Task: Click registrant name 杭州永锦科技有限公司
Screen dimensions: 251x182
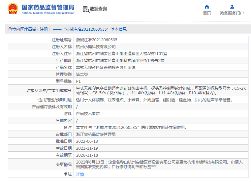Action: pos(96,46)
